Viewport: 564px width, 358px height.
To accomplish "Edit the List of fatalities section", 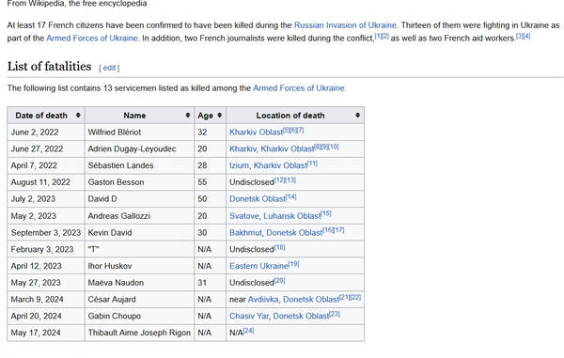I will tap(109, 68).
